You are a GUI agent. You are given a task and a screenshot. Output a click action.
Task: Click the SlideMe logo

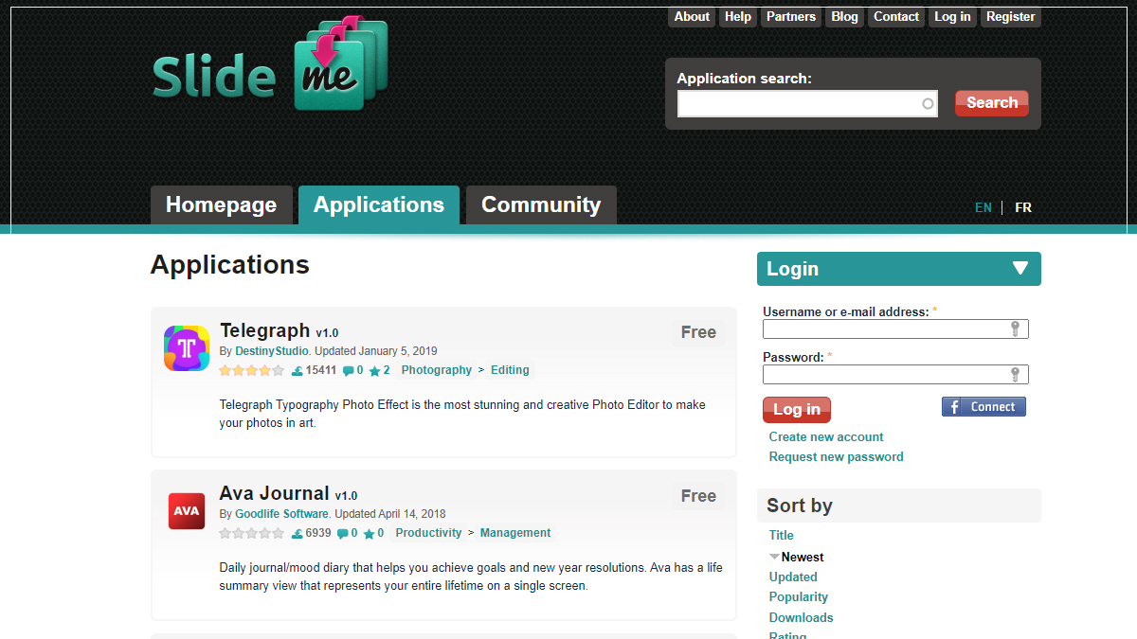(x=270, y=62)
